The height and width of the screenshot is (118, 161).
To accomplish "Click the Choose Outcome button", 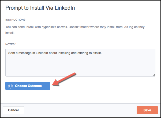I will pyautogui.click(x=28, y=86).
